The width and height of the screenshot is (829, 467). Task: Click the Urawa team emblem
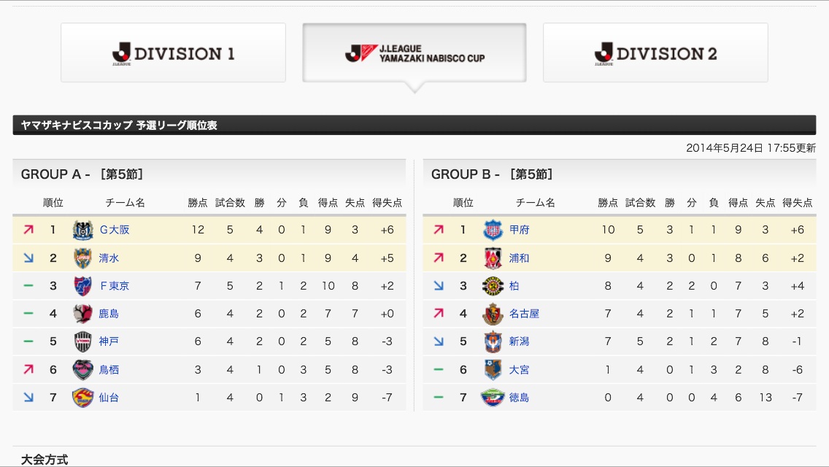(x=493, y=258)
